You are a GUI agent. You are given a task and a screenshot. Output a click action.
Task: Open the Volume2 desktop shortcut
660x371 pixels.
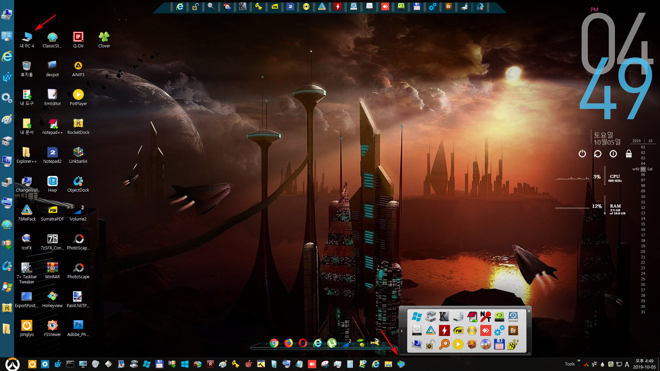tap(78, 213)
